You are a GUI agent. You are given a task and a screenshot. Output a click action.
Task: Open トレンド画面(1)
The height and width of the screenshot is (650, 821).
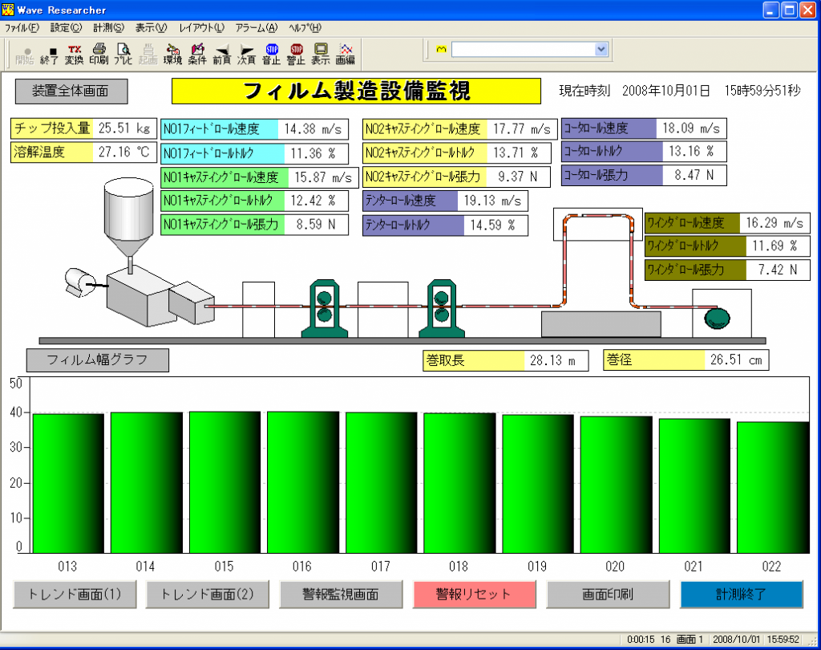(75, 595)
